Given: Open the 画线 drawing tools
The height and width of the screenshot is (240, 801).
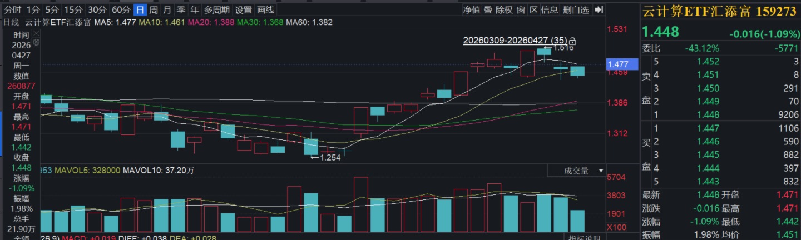Looking at the screenshot, I should click(266, 10).
